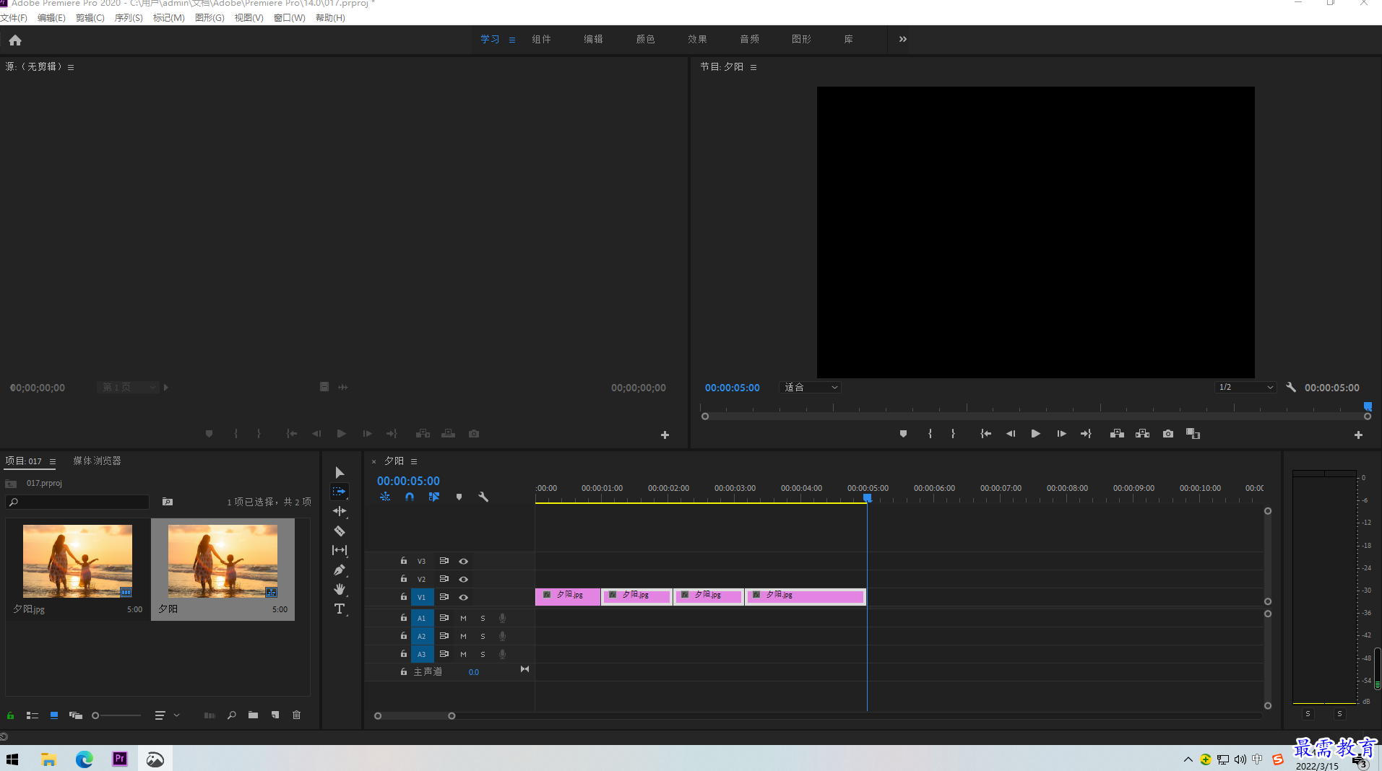Play the program monitor
This screenshot has height=771, width=1382.
point(1035,434)
